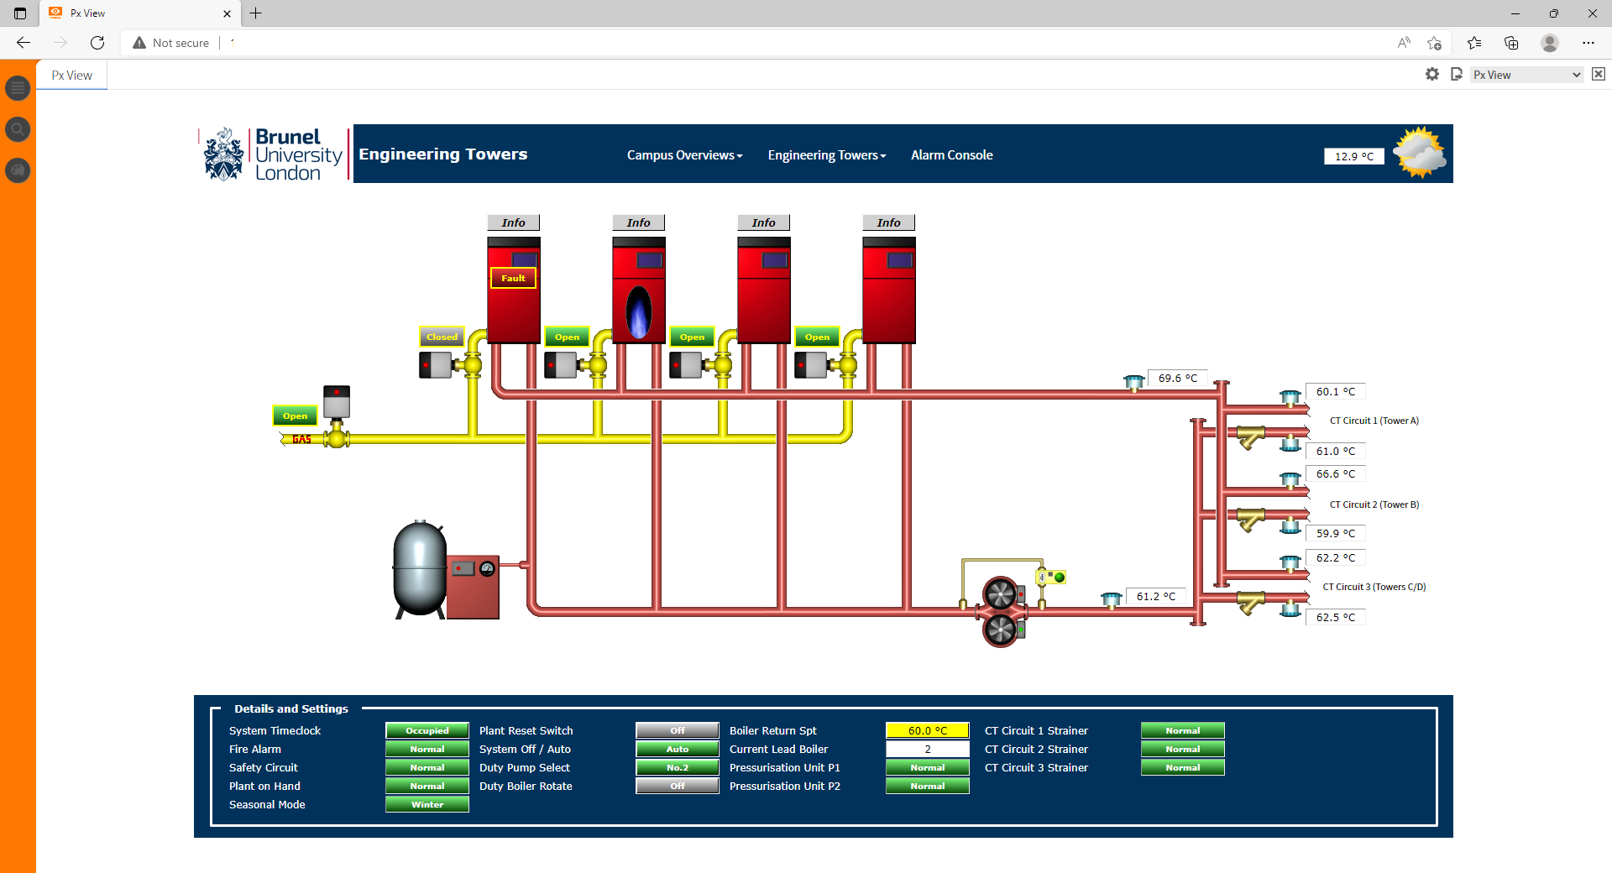
Task: Toggle Duty Boiler Rotate Off button
Action: tap(677, 786)
